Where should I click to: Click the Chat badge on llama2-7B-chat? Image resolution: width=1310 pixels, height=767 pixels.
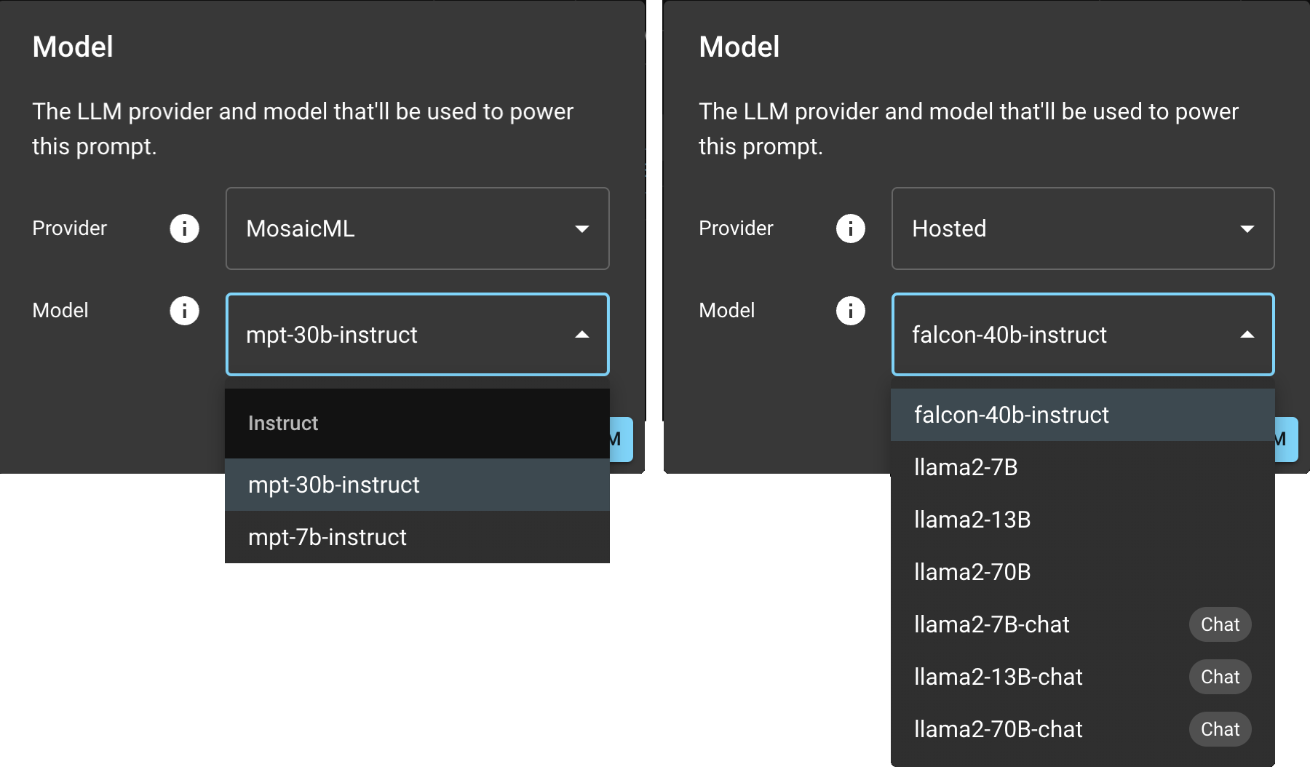click(1220, 624)
